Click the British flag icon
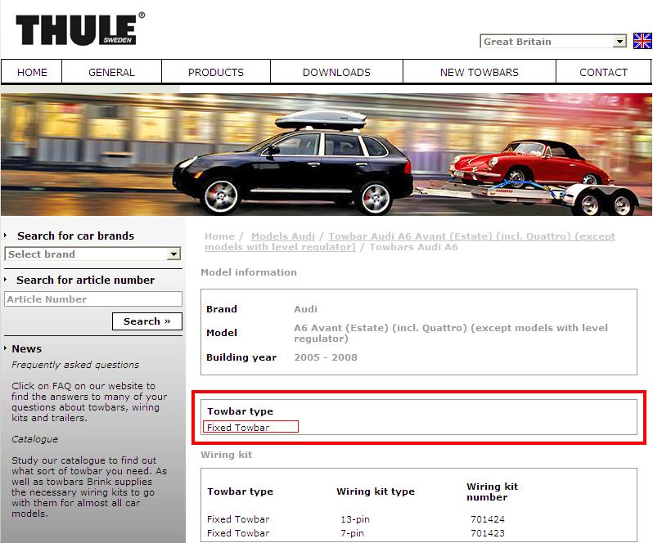This screenshot has width=653, height=543. point(642,41)
